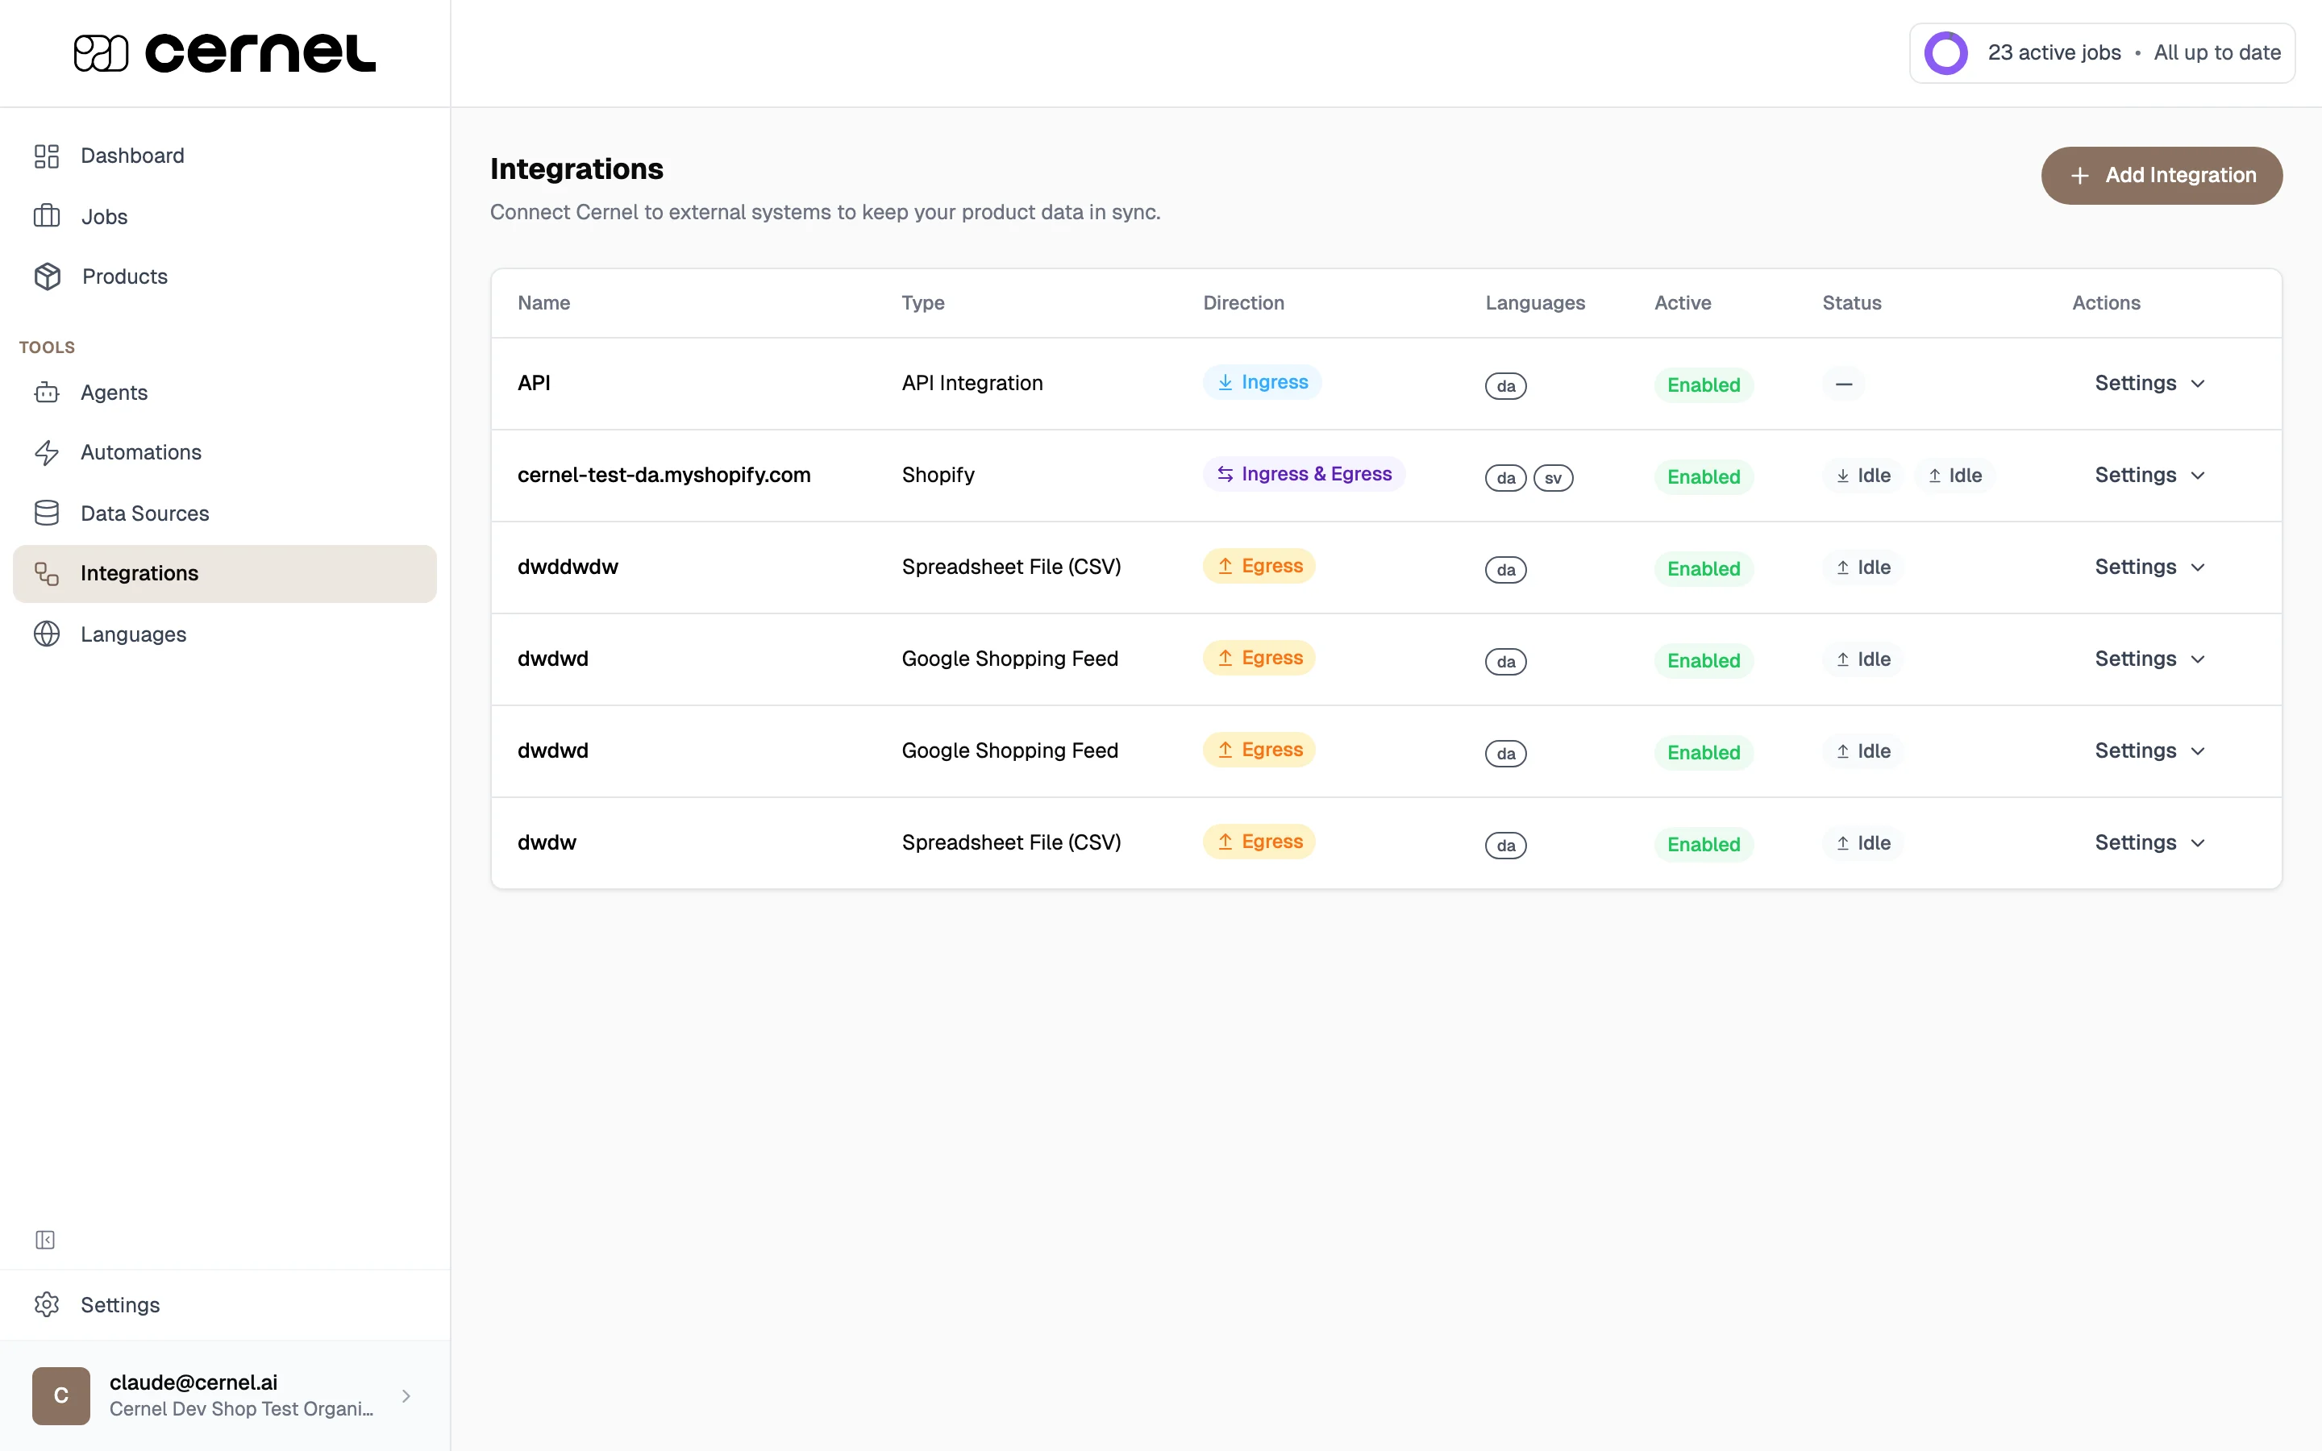
Task: Go to Dashboard
Action: [x=224, y=156]
